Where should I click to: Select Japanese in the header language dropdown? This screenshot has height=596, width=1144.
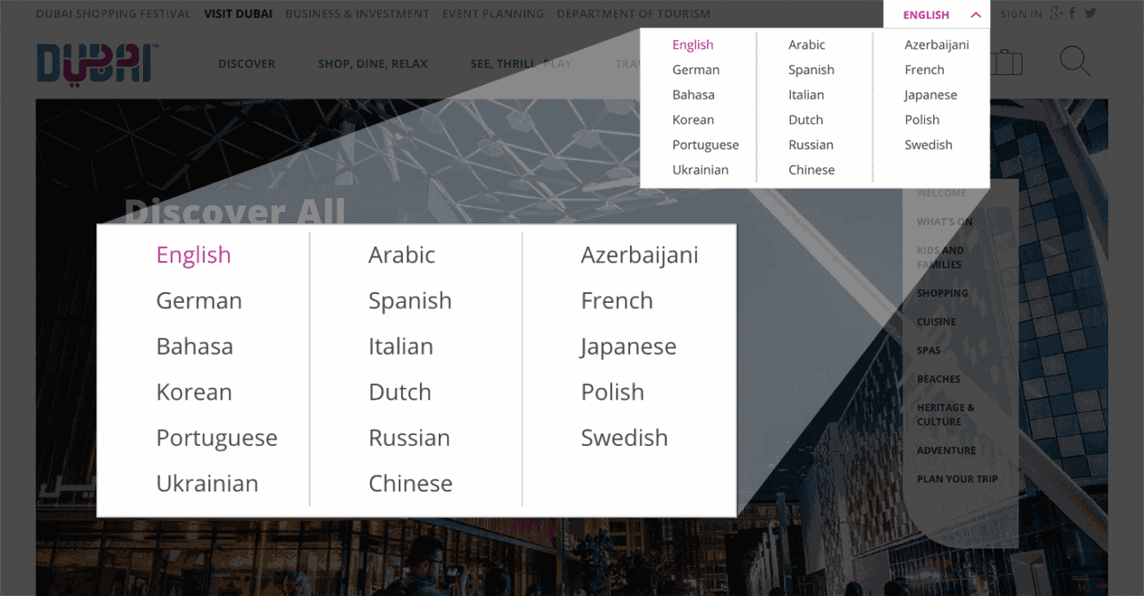click(x=930, y=95)
